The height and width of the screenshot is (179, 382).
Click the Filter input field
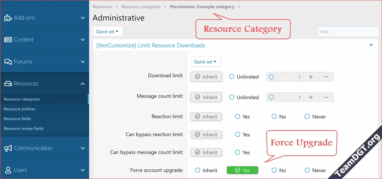pos(347,31)
